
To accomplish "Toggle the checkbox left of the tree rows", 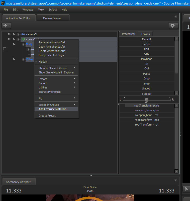I will point(5,49).
